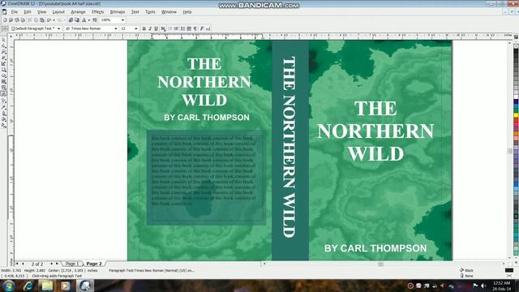Image resolution: width=519 pixels, height=292 pixels.
Task: Toggle non-printing characters display
Action: point(195,29)
